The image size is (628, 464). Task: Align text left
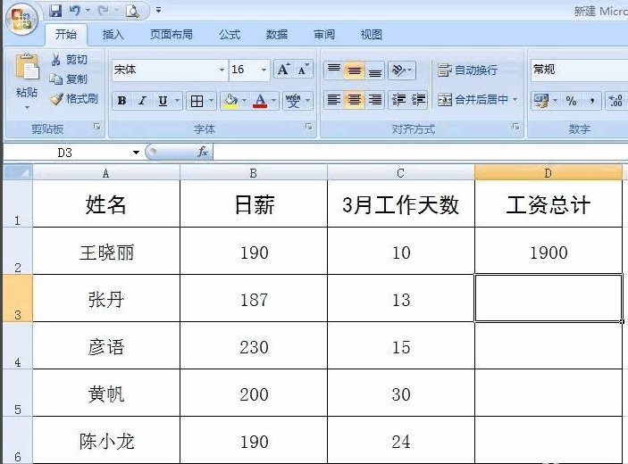pos(333,100)
